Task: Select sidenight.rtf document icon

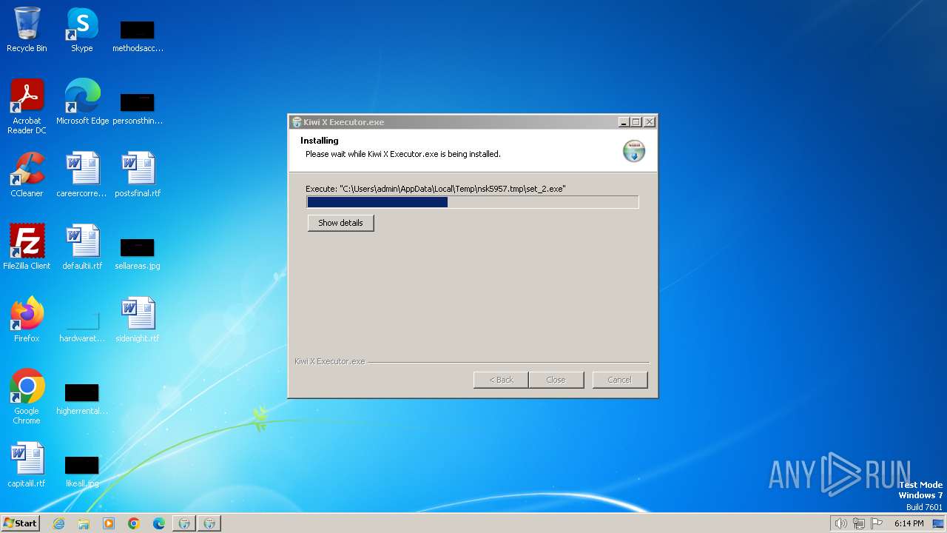Action: pyautogui.click(x=138, y=319)
